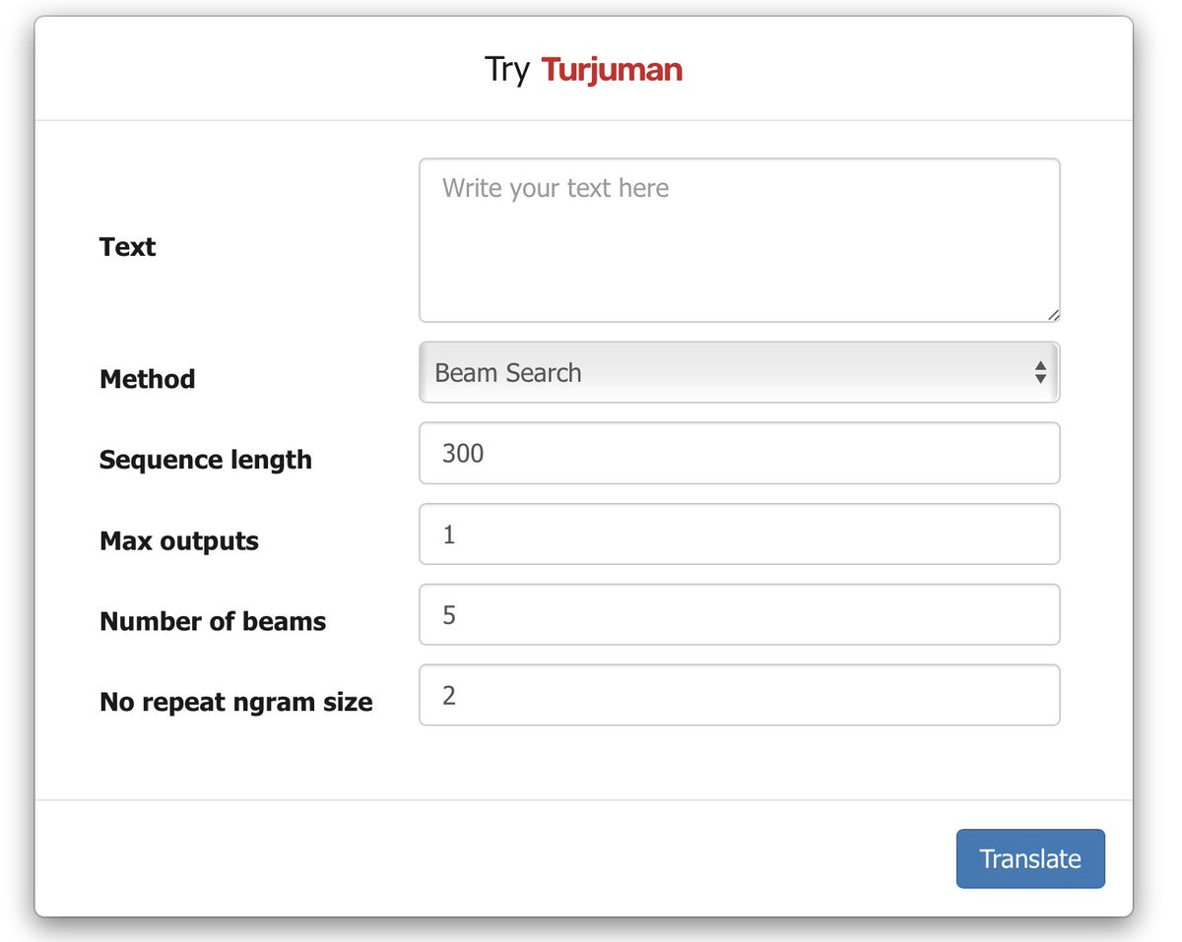Click the Try Turjuman heading
This screenshot has height=942, width=1182.
point(583,70)
